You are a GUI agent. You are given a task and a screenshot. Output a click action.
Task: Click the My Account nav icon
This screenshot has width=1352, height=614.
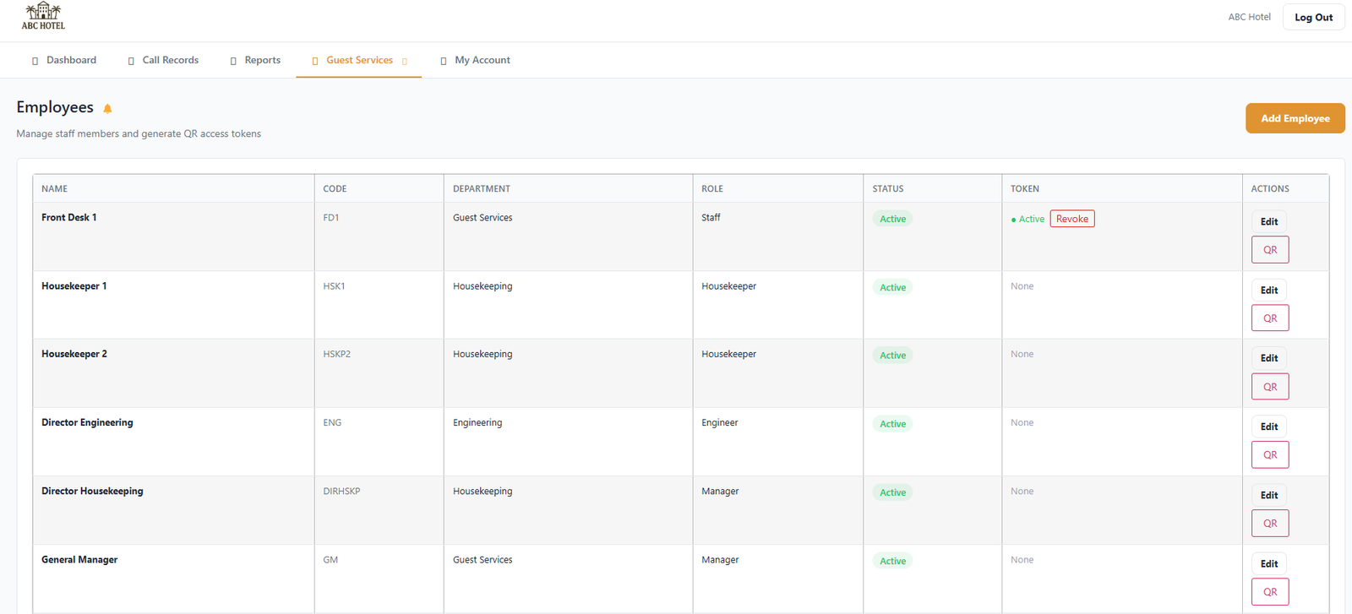coord(444,61)
